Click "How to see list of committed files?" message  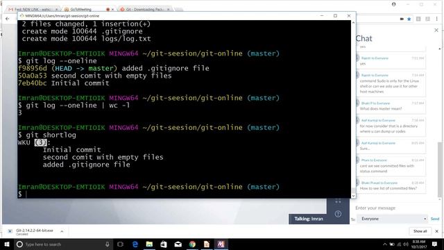coord(388,188)
